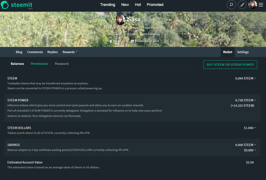Click the calendar icon by Joined March 2018
This screenshot has width=266, height=180.
pos(132,41)
